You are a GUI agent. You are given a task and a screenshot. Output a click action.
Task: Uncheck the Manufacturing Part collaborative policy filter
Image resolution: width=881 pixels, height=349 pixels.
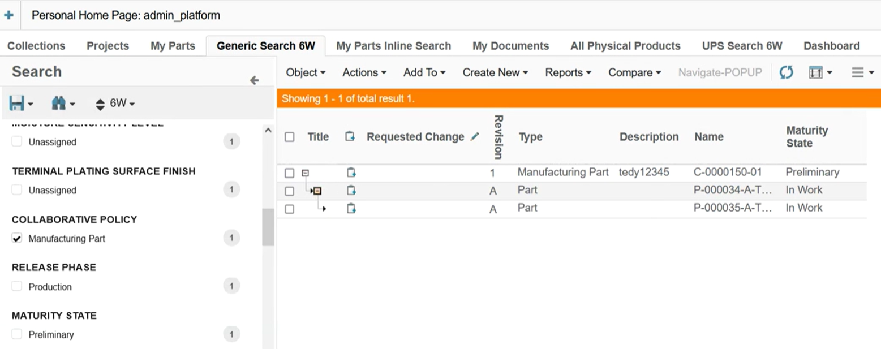pyautogui.click(x=17, y=239)
